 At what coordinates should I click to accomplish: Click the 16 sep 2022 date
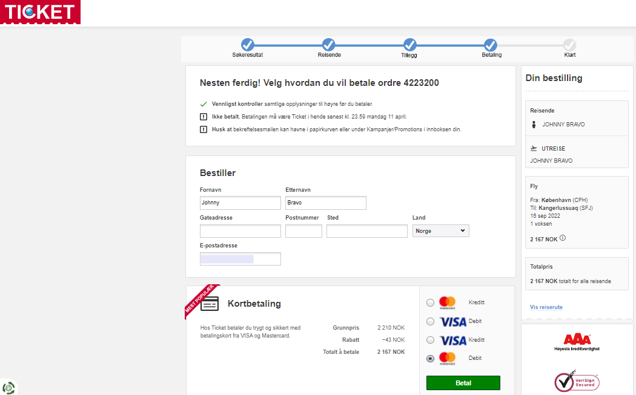pos(545,216)
